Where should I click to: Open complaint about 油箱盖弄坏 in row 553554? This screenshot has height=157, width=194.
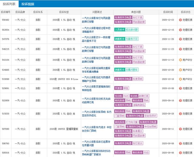(x=96, y=30)
